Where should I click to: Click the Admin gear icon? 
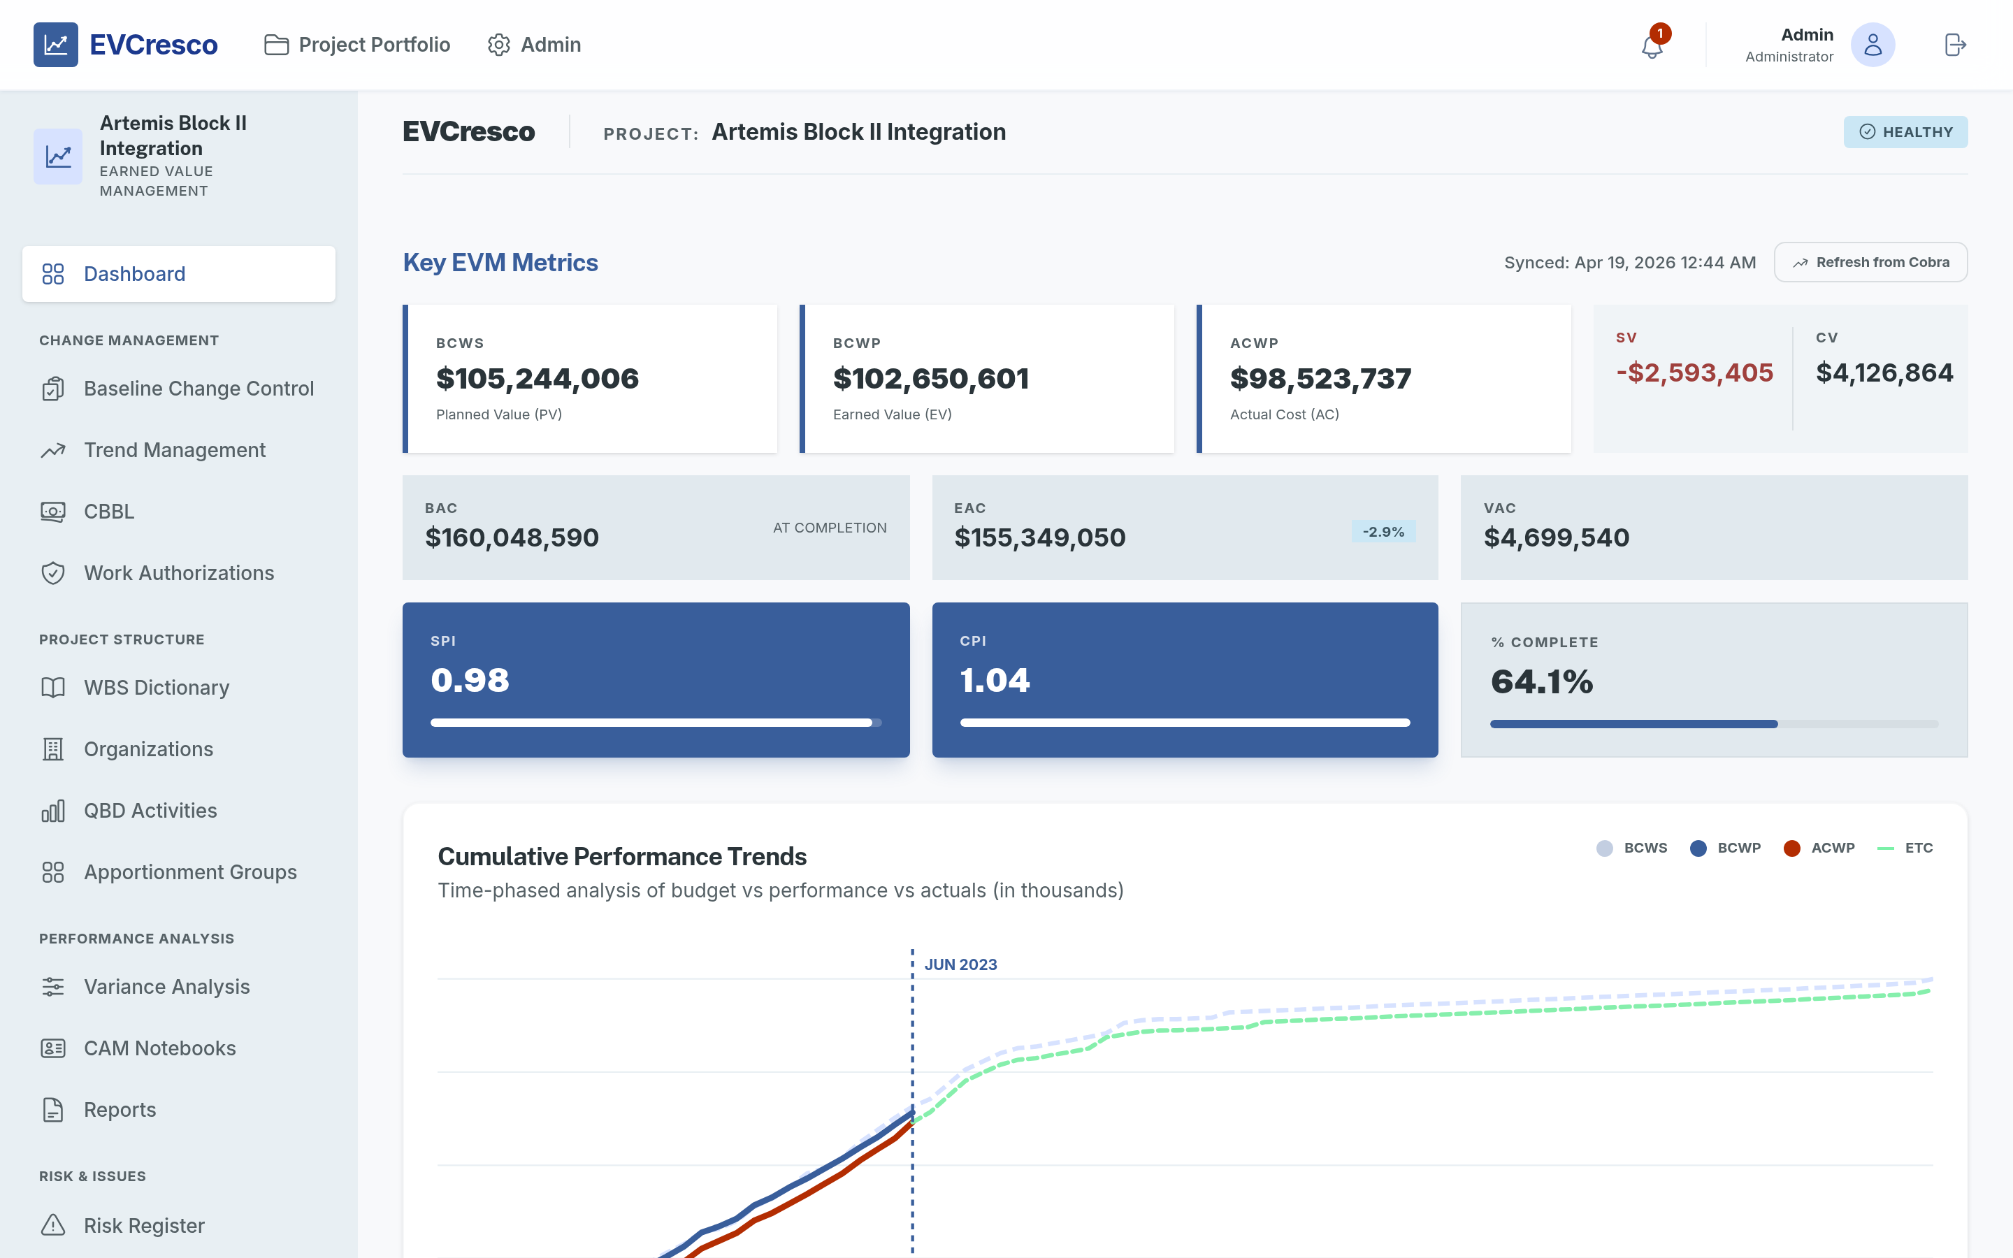498,45
